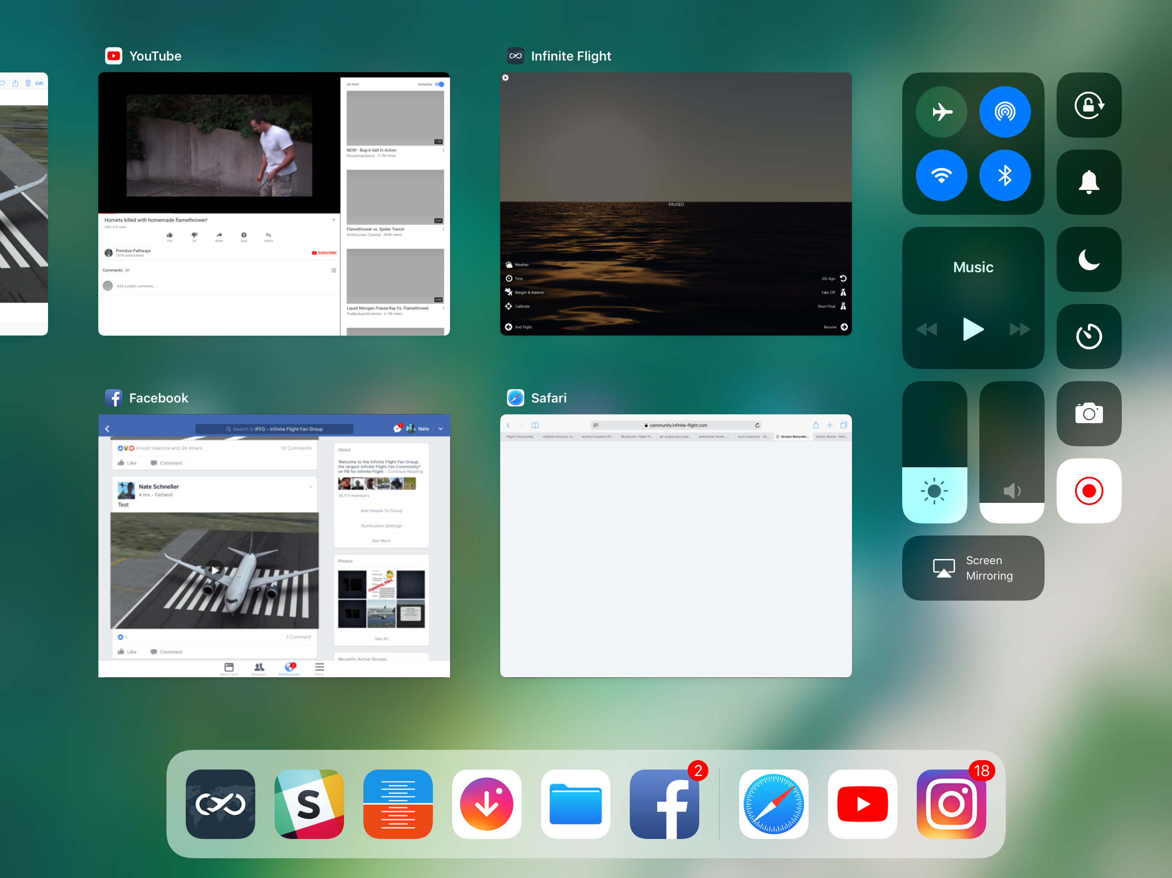The width and height of the screenshot is (1172, 878).
Task: Start screen recording in Control Center
Action: [1088, 491]
